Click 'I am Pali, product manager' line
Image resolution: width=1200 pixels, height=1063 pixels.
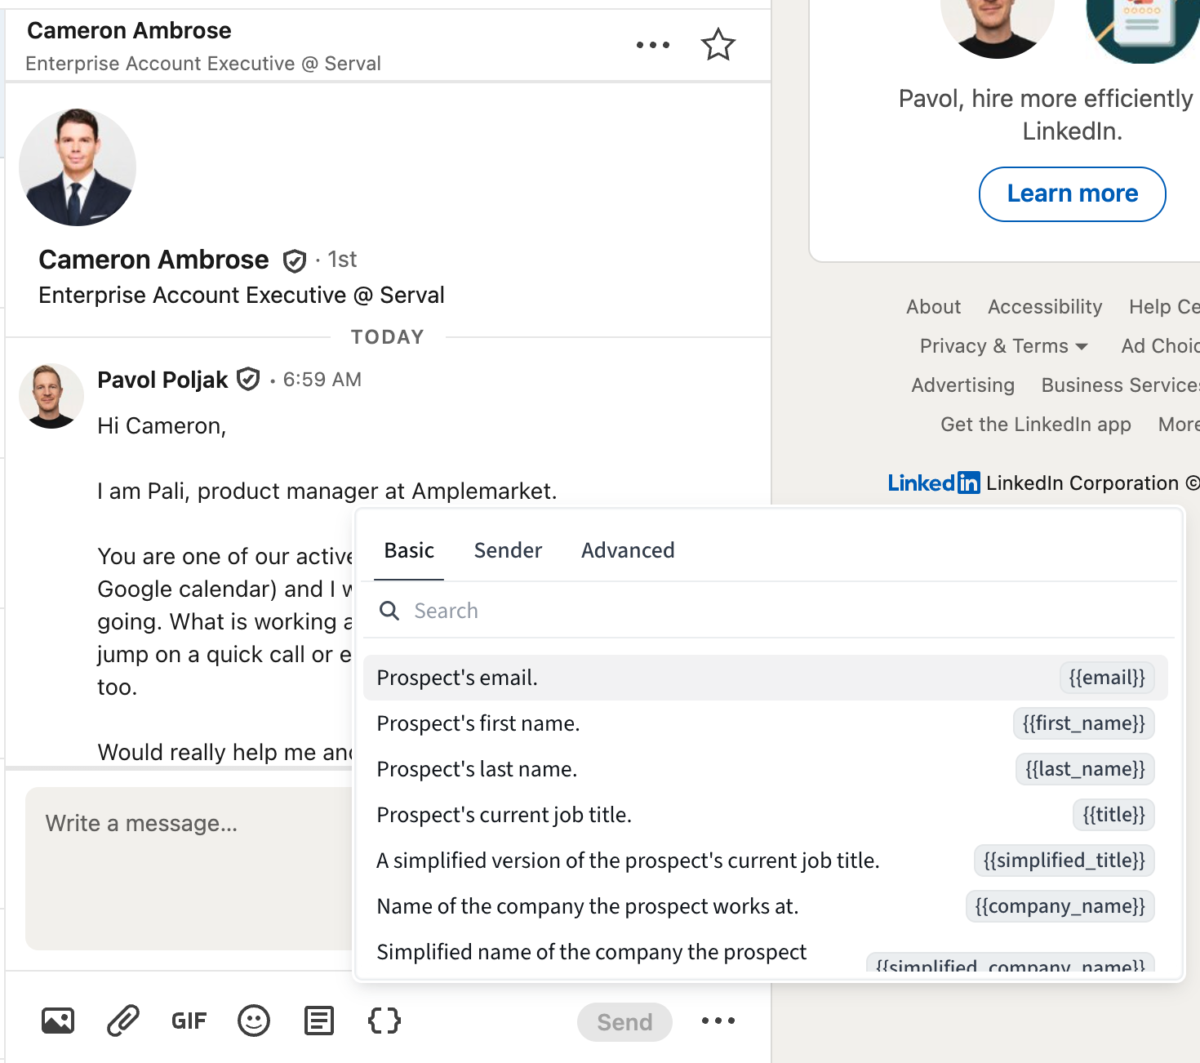point(327,491)
